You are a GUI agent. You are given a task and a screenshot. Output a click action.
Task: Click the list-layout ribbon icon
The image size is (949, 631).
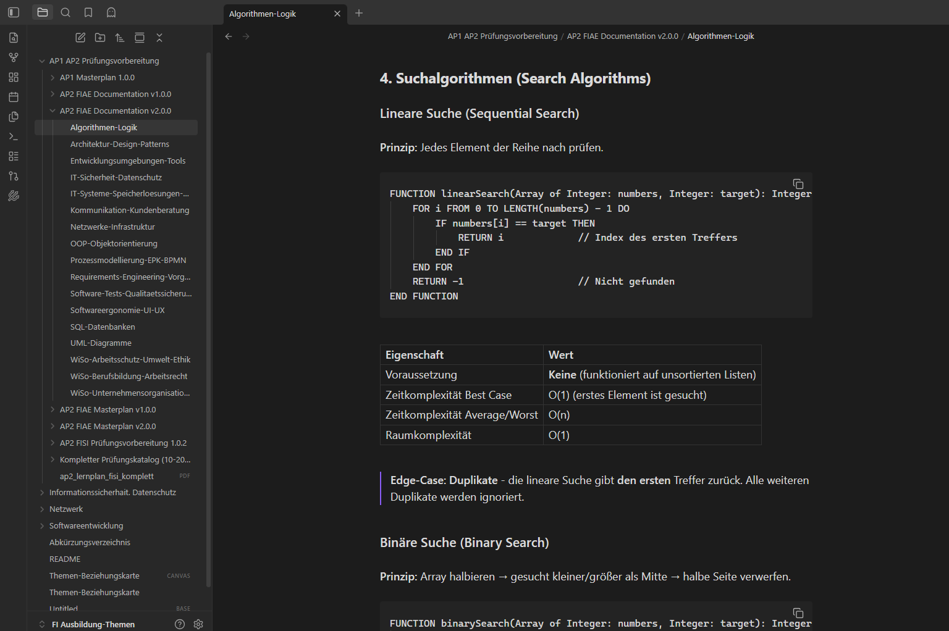(14, 156)
